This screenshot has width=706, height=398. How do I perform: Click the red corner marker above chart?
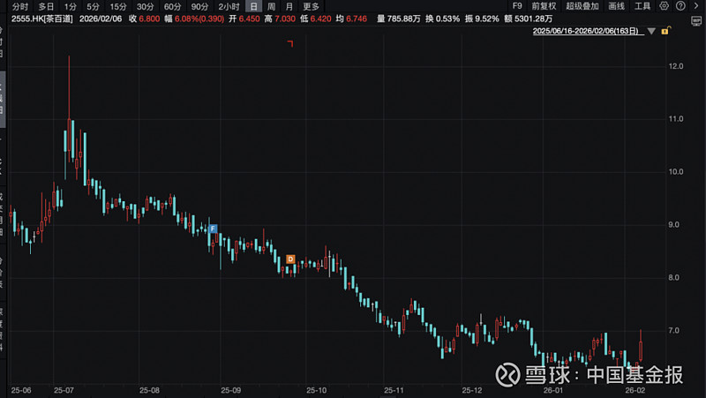[x=290, y=43]
